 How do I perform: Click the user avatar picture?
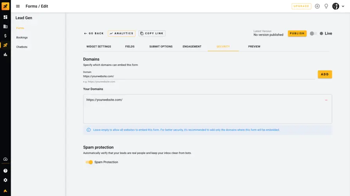(335, 6)
